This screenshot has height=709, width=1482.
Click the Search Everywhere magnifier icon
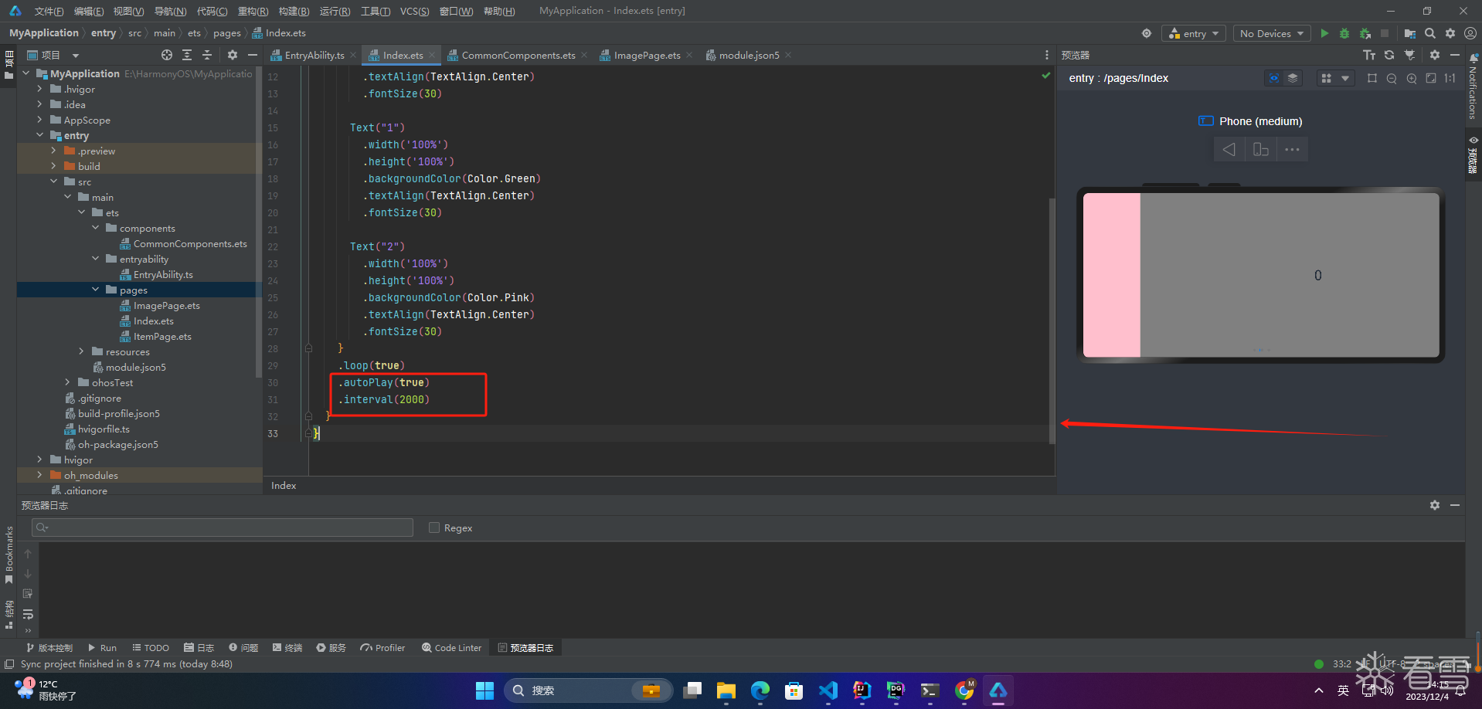tap(1430, 33)
